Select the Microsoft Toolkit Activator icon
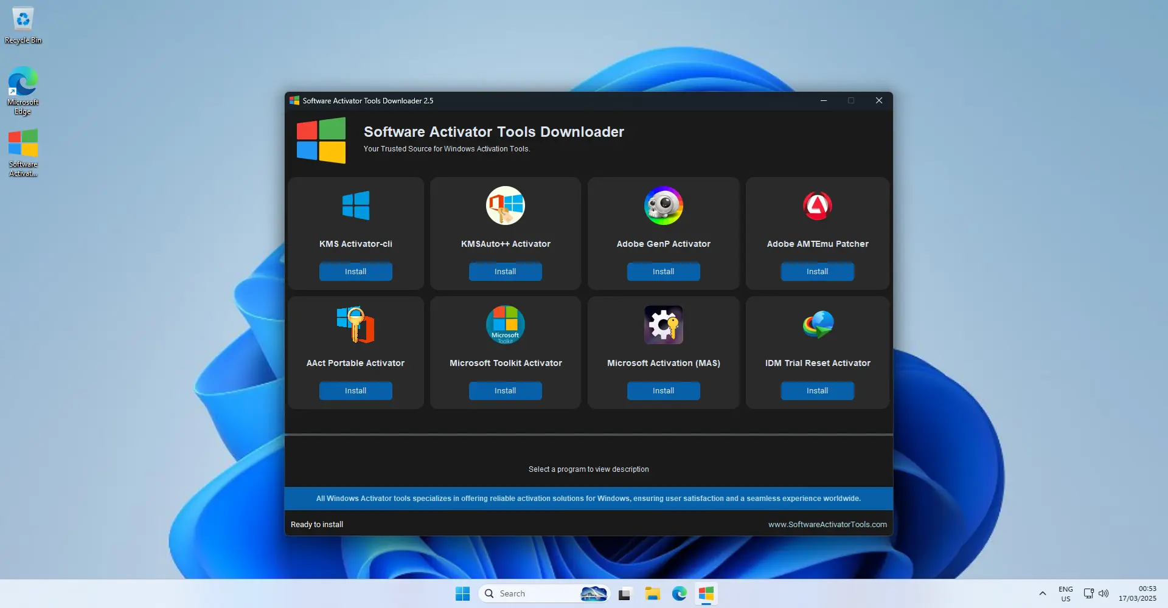 [x=505, y=325]
